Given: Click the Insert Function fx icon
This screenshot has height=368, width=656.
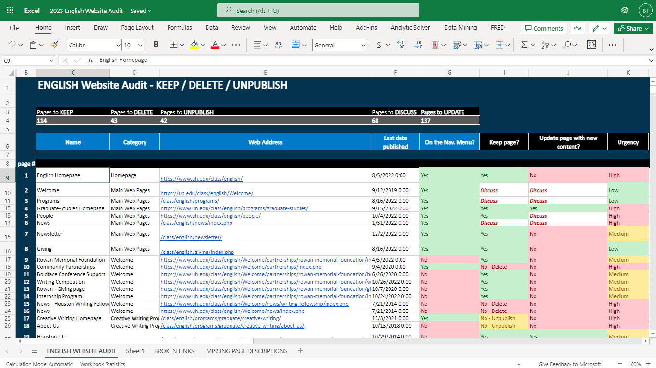Looking at the screenshot, I should coord(90,60).
